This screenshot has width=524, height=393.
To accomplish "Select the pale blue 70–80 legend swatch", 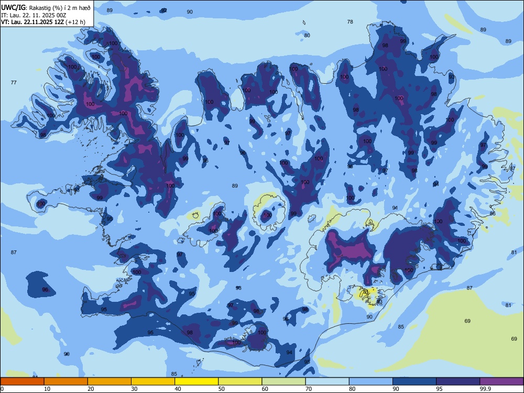I will pyautogui.click(x=327, y=381).
